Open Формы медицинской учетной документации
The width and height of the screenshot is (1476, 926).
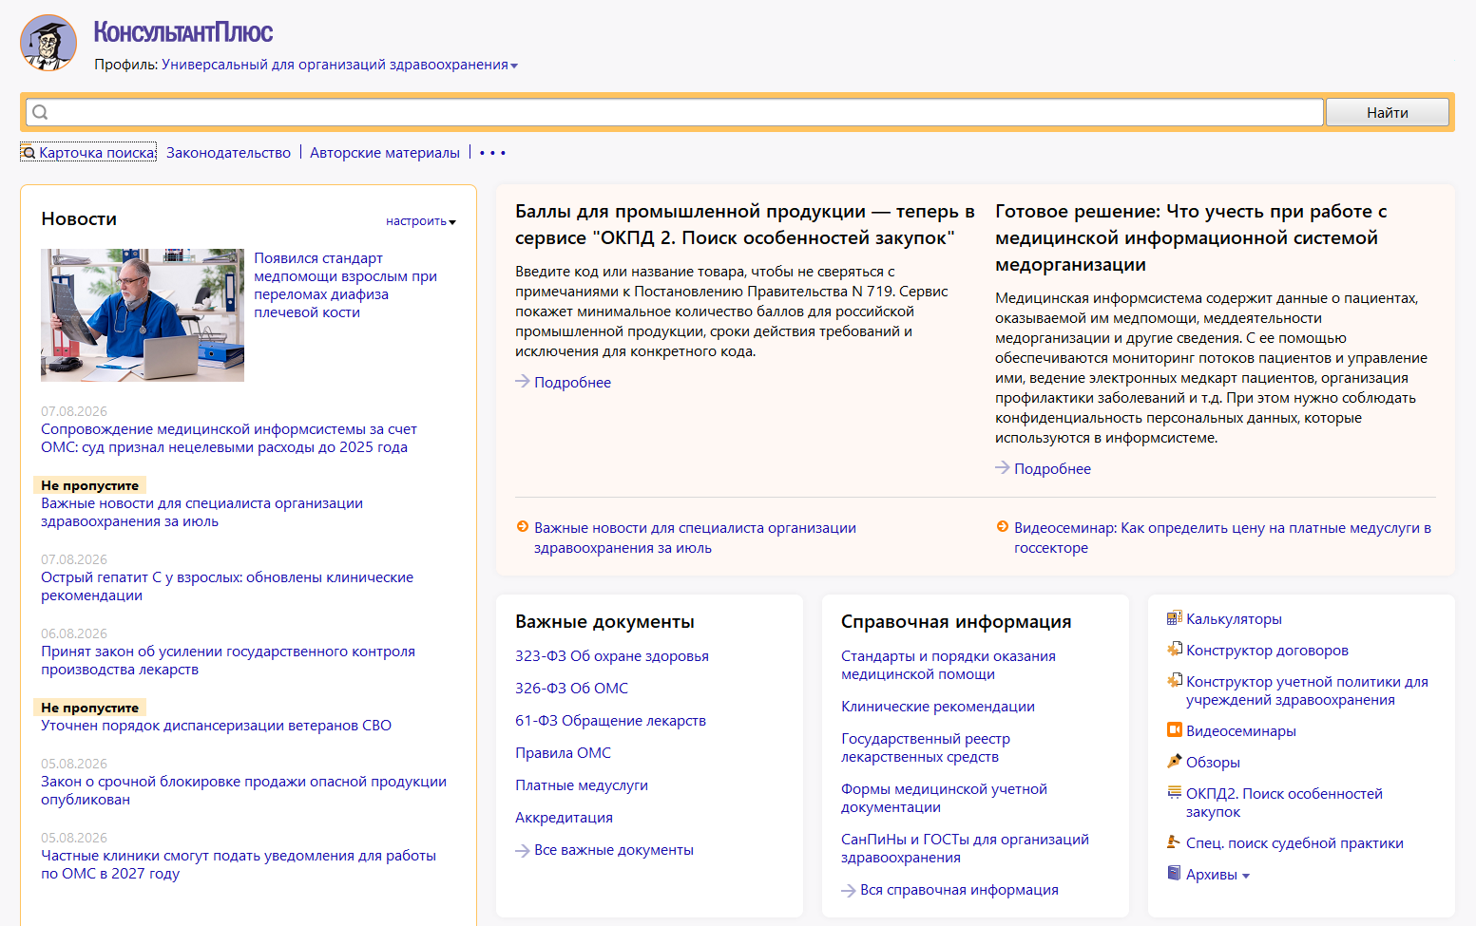pos(944,798)
